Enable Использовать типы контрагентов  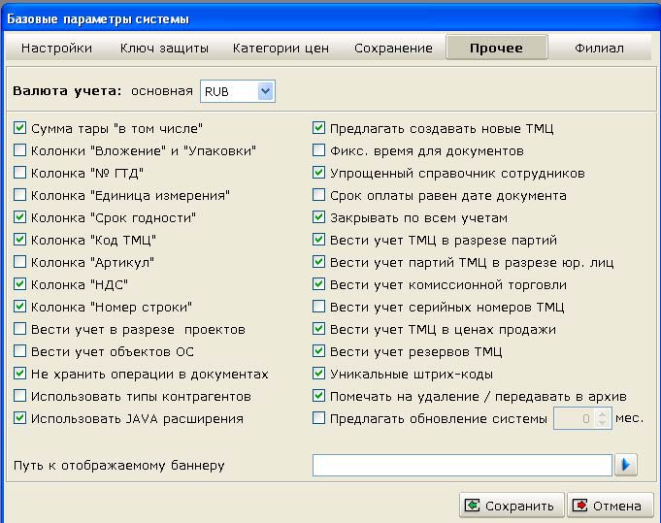click(19, 396)
